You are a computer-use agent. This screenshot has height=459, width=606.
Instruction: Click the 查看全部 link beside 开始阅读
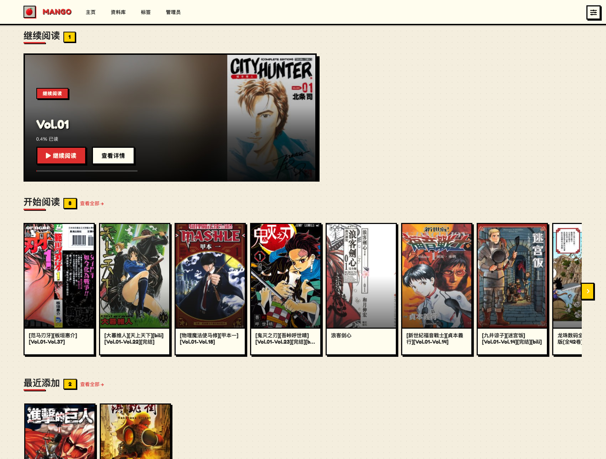tap(92, 204)
